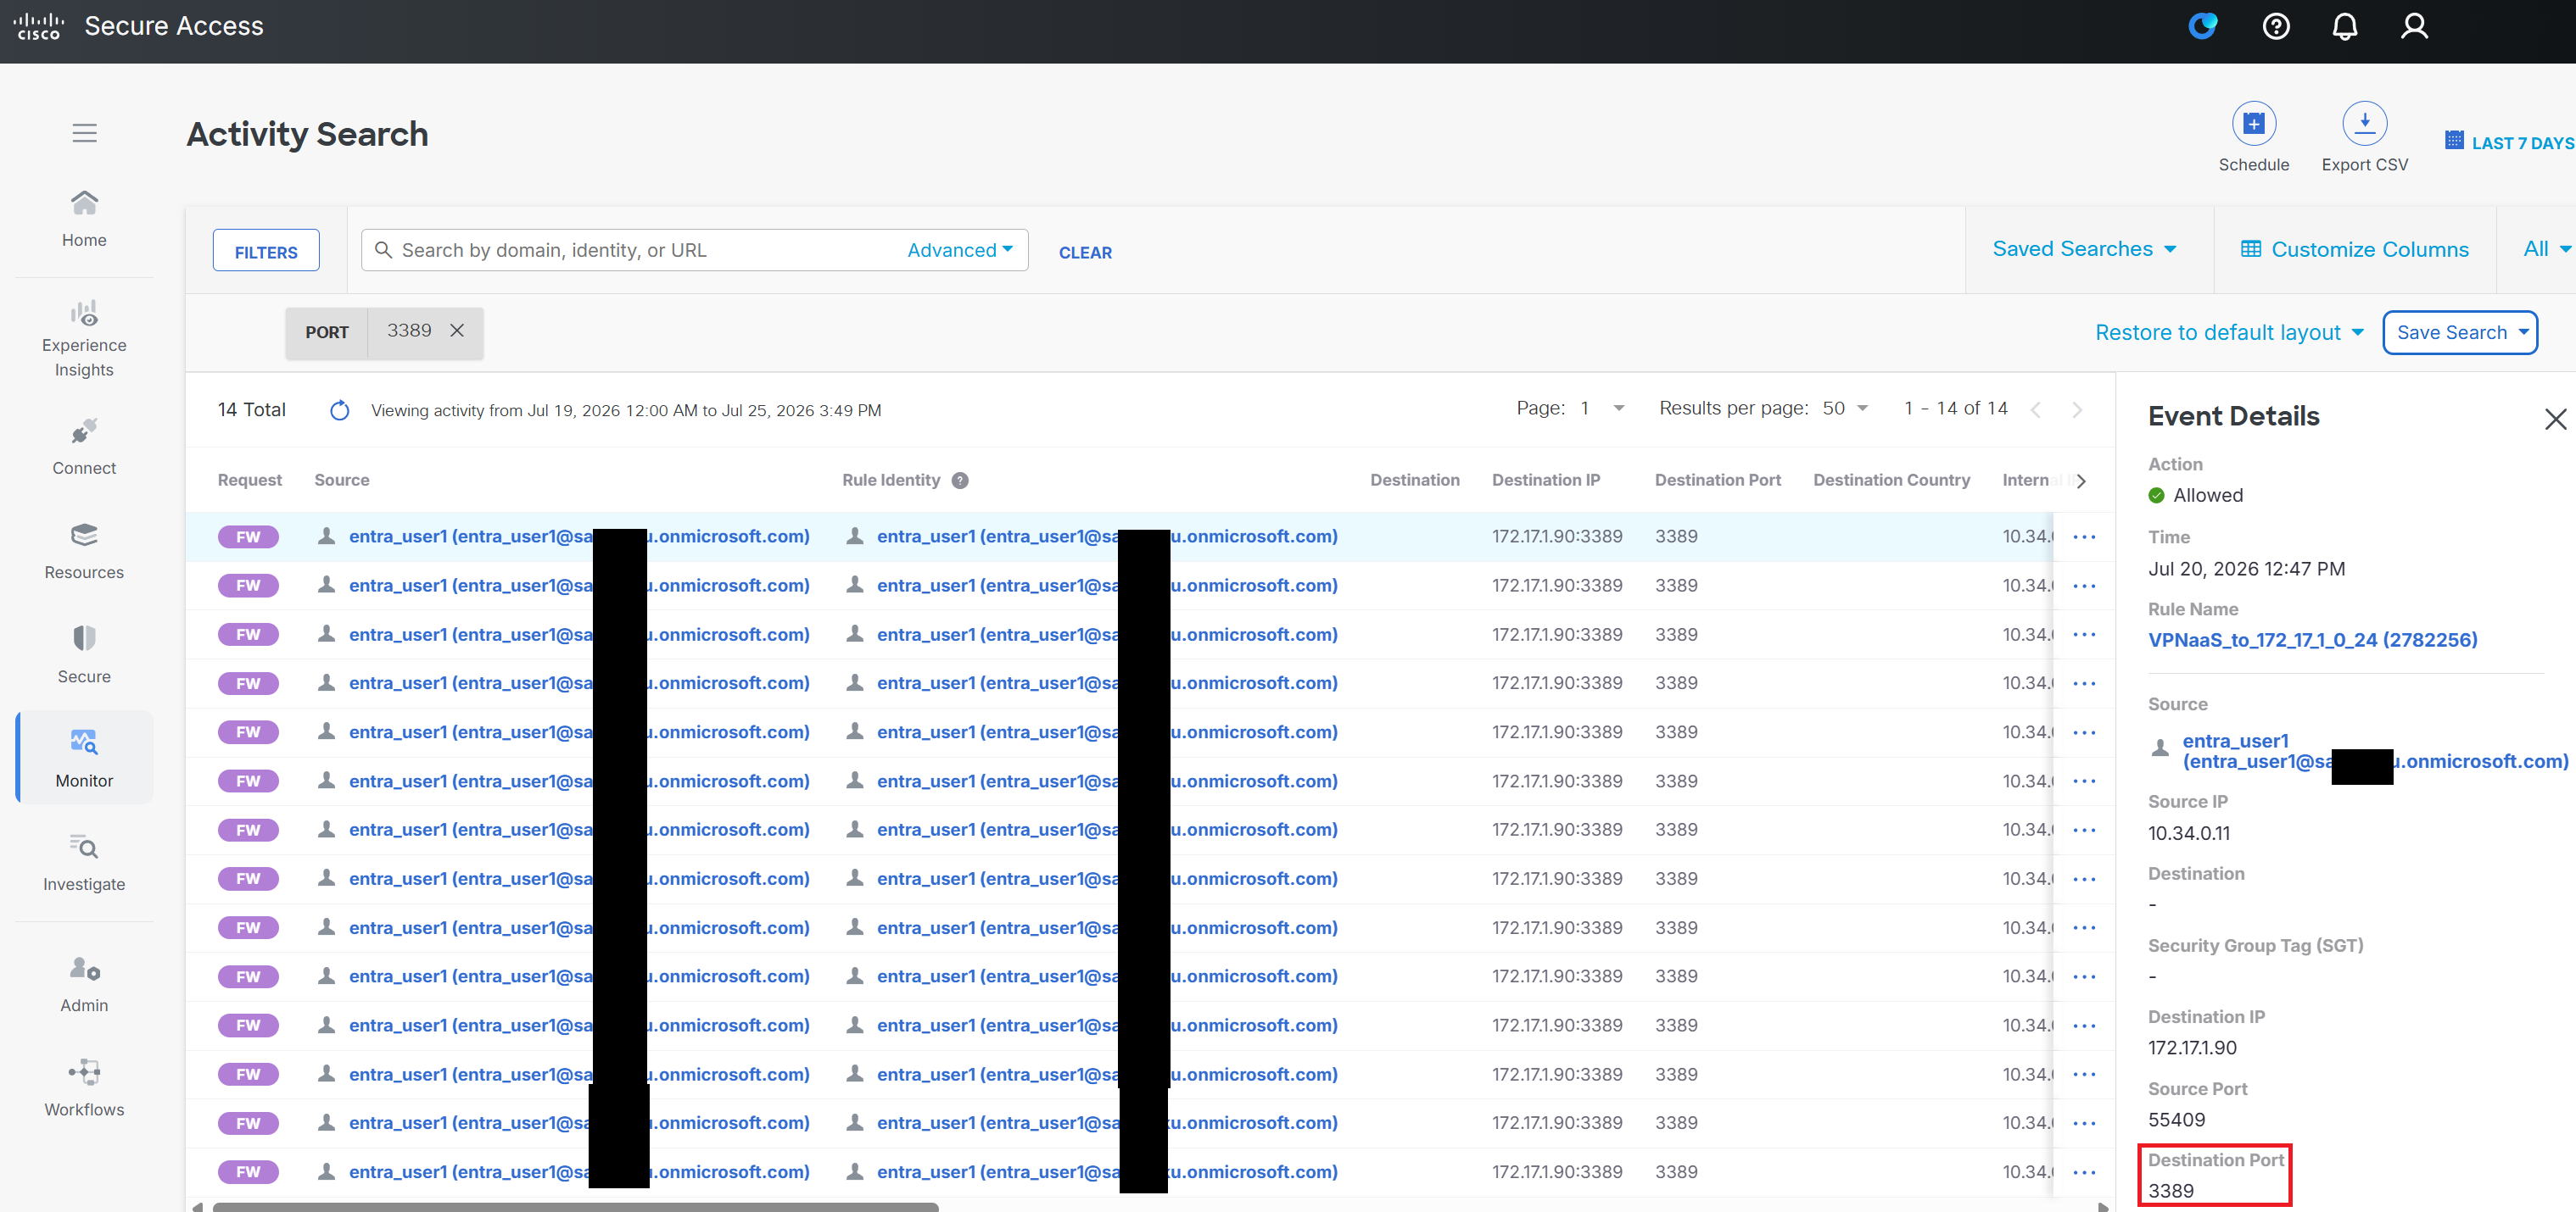Open Results per page dropdown
The height and width of the screenshot is (1212, 2576).
tap(1845, 408)
